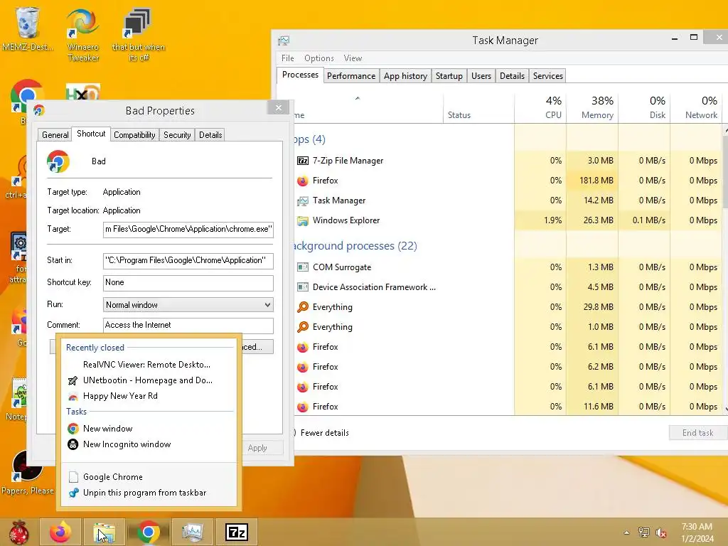Open the General tab in Bad Properties

(x=55, y=135)
